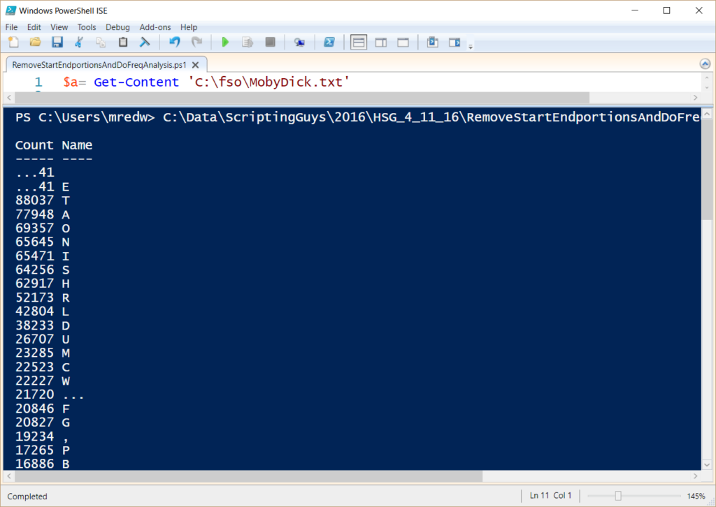Screen dimensions: 716x507
Task: Click the 145% zoom level value
Action: point(696,496)
